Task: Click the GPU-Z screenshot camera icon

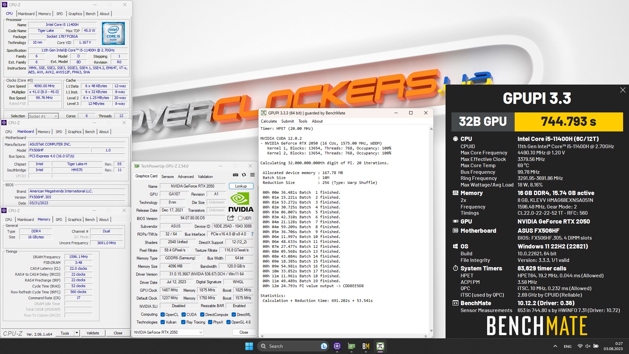Action: click(235, 175)
